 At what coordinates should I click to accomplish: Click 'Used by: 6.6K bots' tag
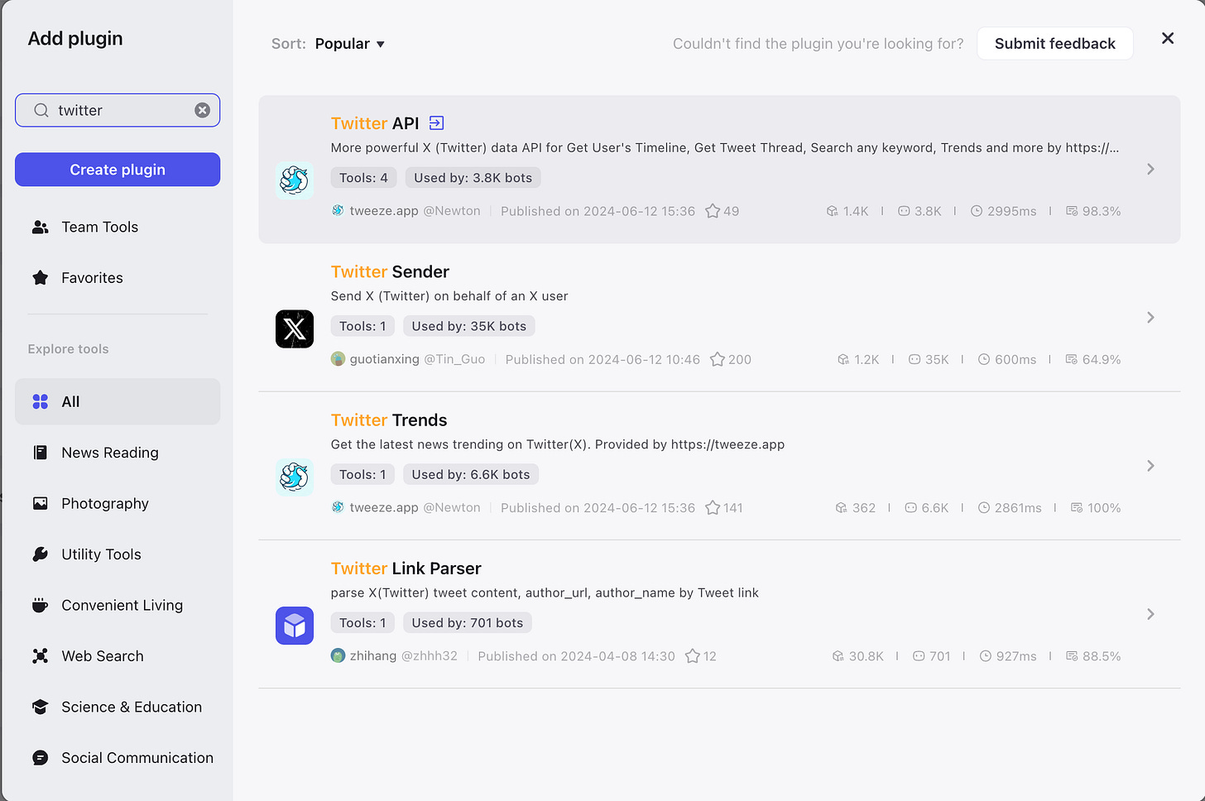click(x=471, y=474)
